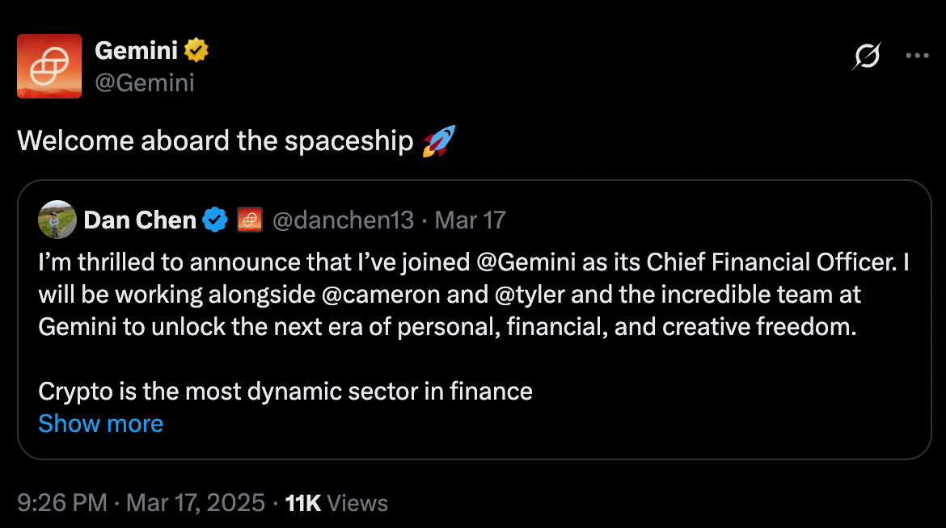Open the three-dot more options menu
The height and width of the screenshot is (528, 946).
[x=918, y=57]
